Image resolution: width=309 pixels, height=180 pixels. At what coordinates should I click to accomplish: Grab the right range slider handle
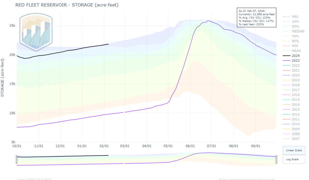coord(276,159)
